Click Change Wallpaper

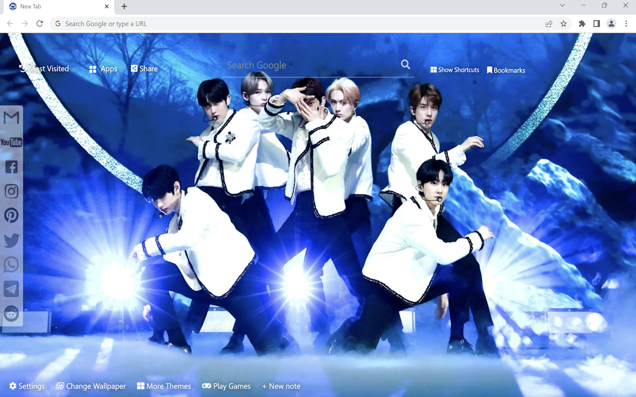91,386
